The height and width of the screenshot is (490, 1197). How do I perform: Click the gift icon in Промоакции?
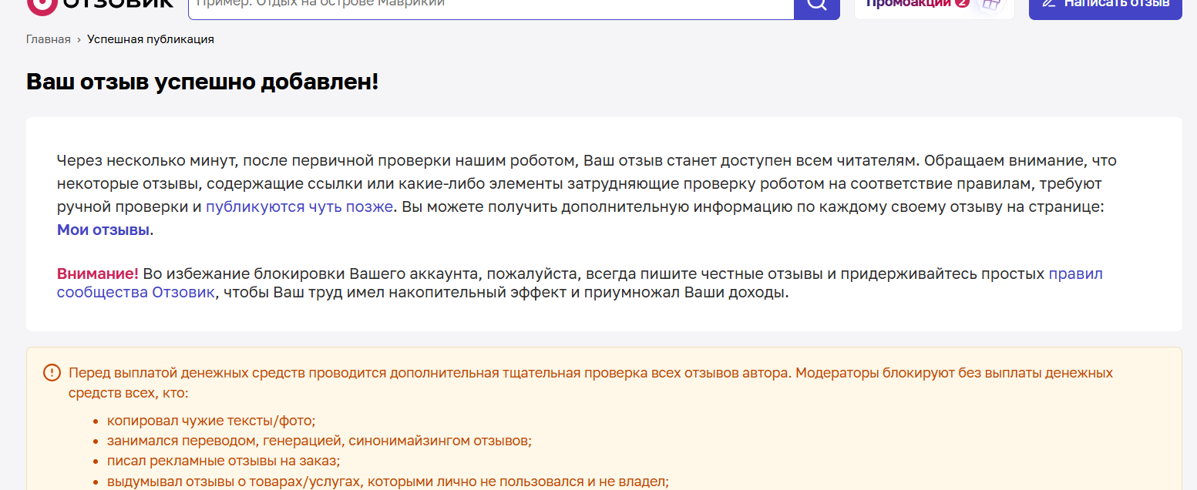(990, 5)
